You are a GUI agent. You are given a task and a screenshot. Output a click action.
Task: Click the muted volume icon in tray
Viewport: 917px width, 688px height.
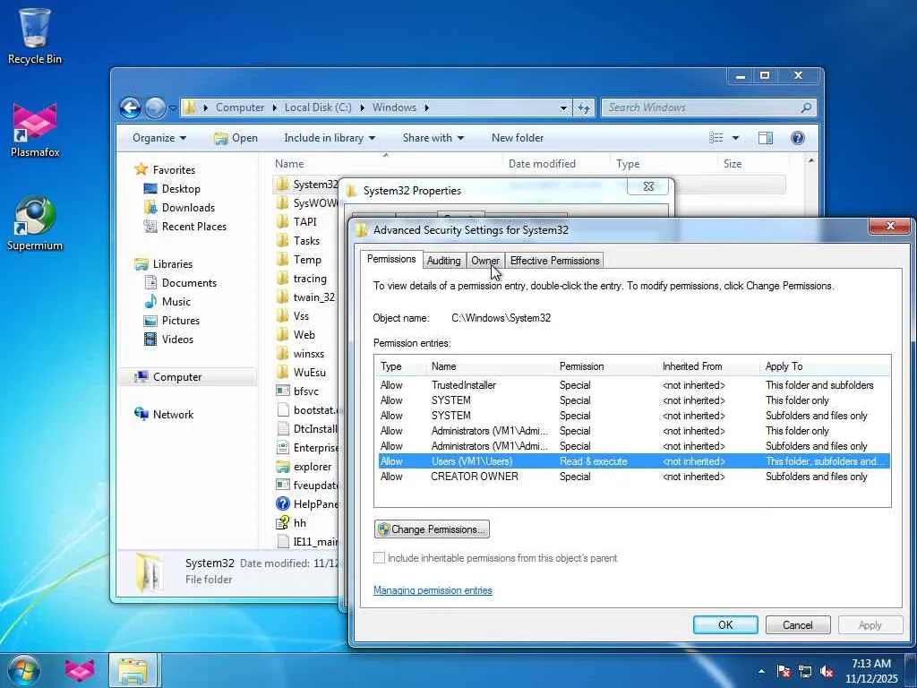pos(827,672)
